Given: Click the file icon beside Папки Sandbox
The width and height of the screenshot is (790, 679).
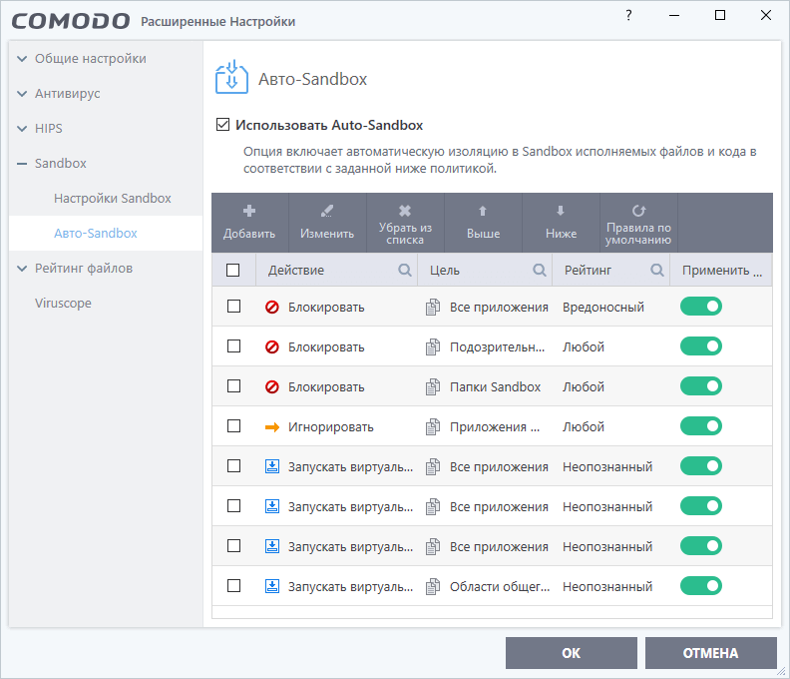Looking at the screenshot, I should coord(432,386).
